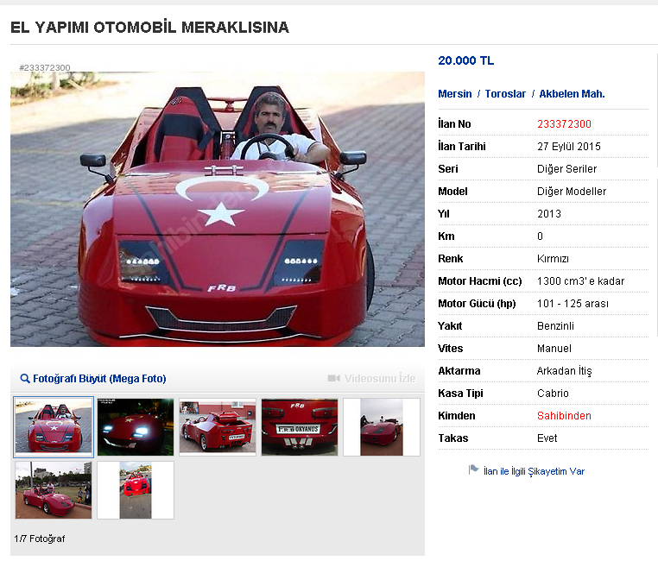This screenshot has height=567, width=658.
Task: Open the Akbelen Mah. neighborhood link
Action: pos(572,93)
